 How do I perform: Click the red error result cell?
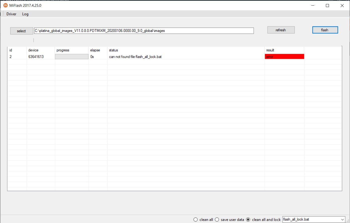(x=284, y=57)
